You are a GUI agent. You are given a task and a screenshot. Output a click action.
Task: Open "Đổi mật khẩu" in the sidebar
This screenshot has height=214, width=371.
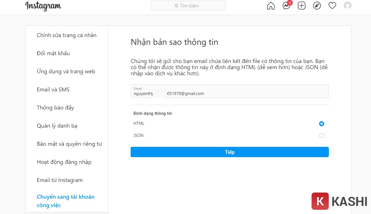53,53
